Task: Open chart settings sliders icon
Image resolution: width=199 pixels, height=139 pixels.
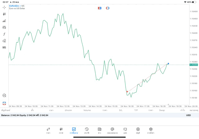Action: [4, 27]
